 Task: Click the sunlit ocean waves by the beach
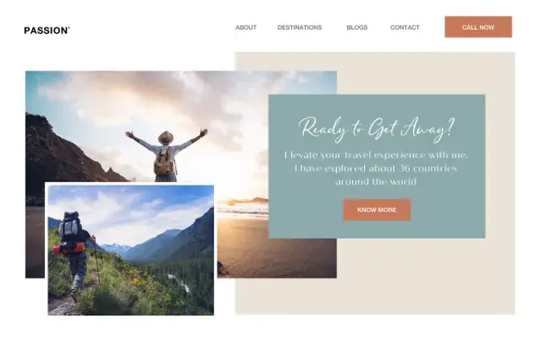coord(243,210)
